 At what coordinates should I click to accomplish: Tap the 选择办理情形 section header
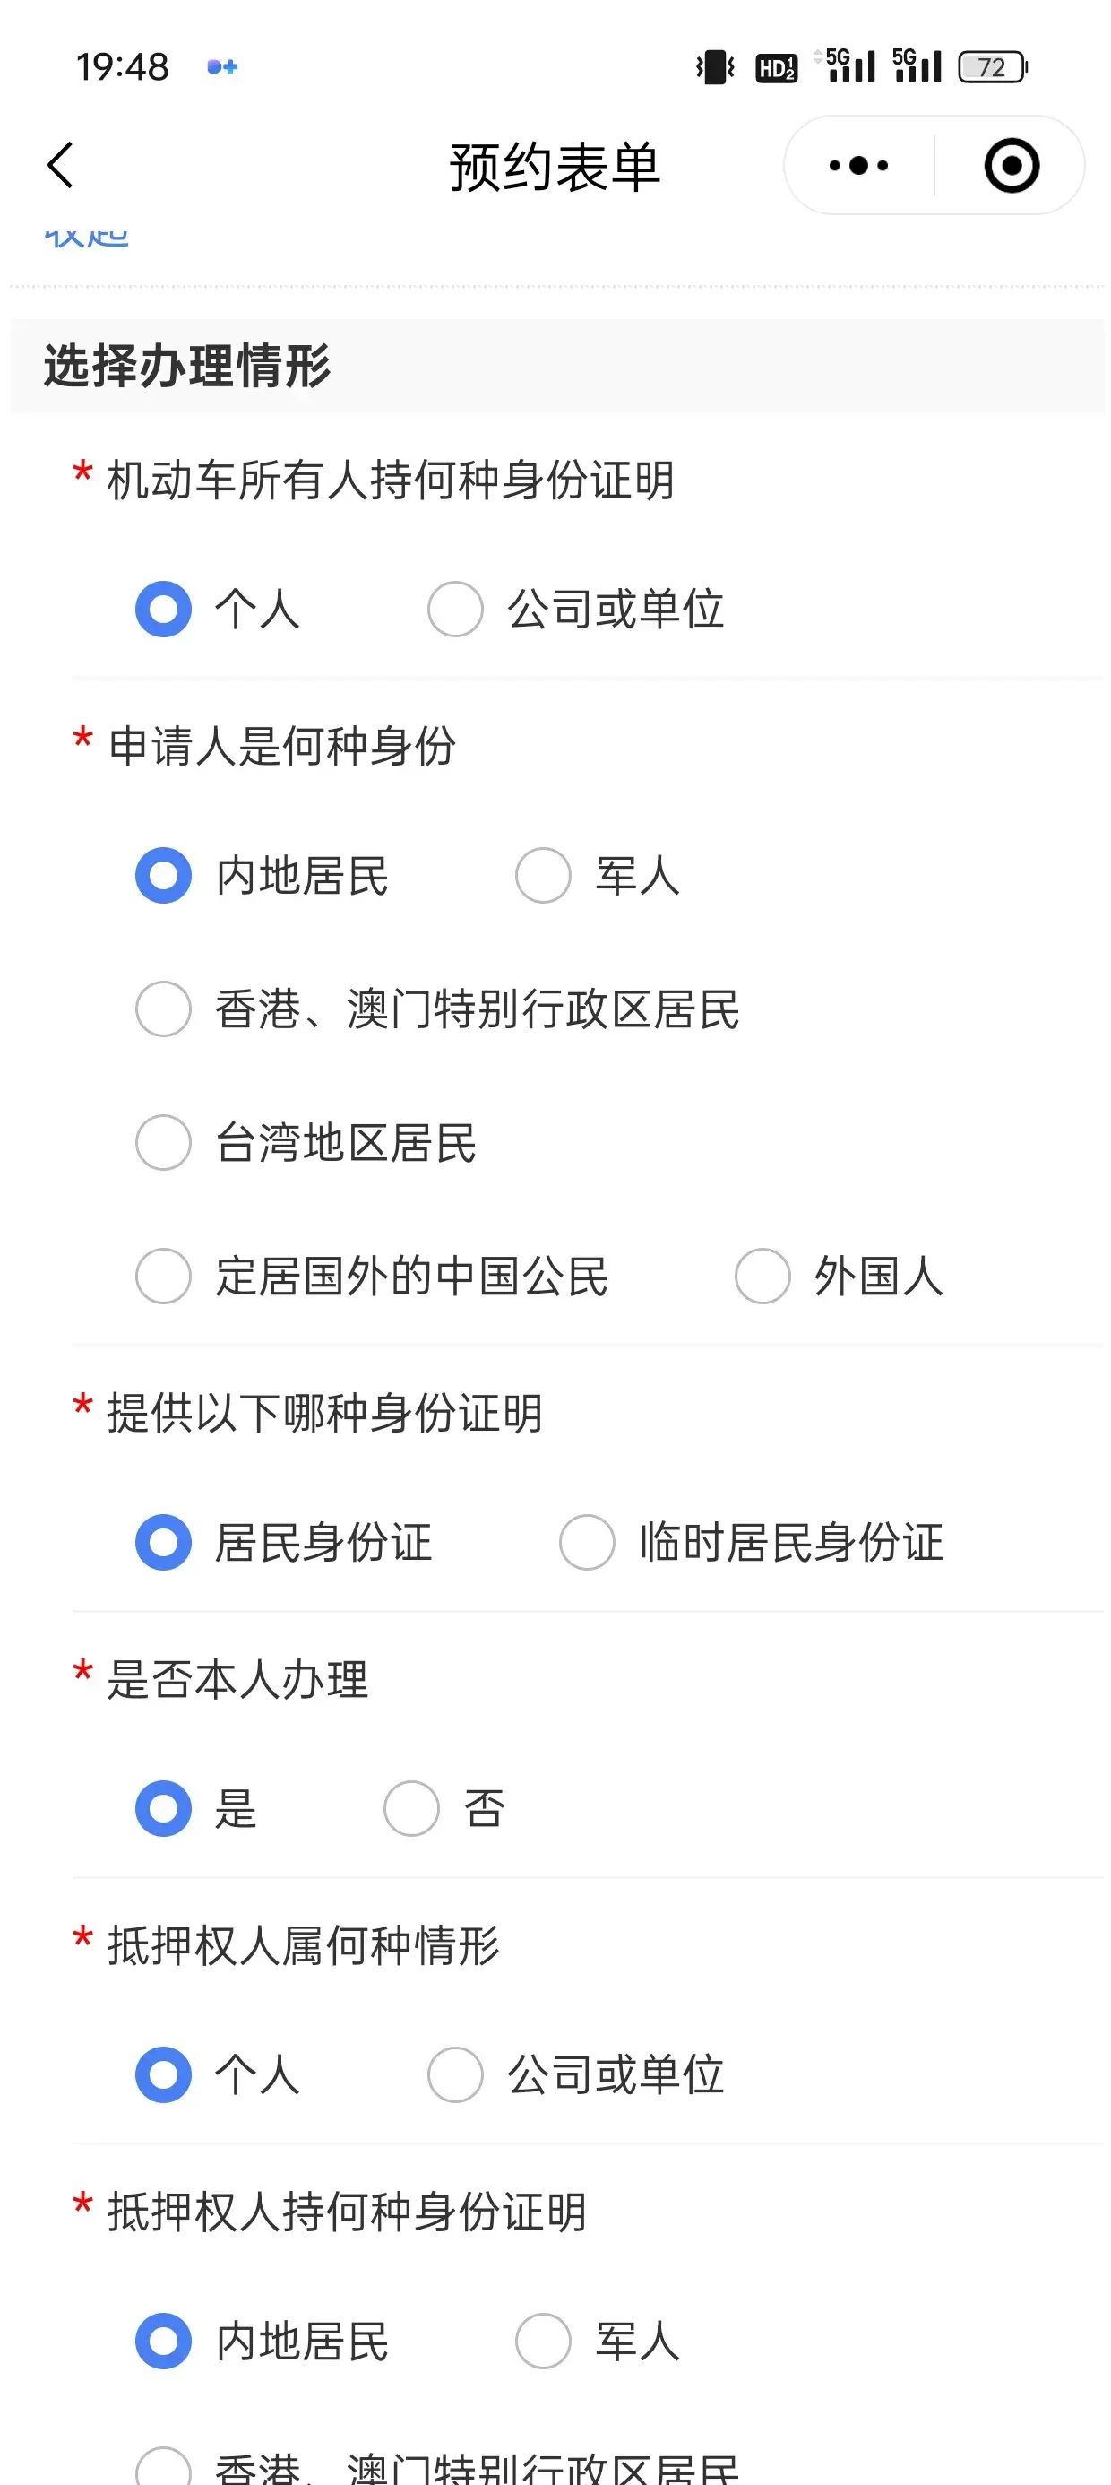[x=187, y=367]
